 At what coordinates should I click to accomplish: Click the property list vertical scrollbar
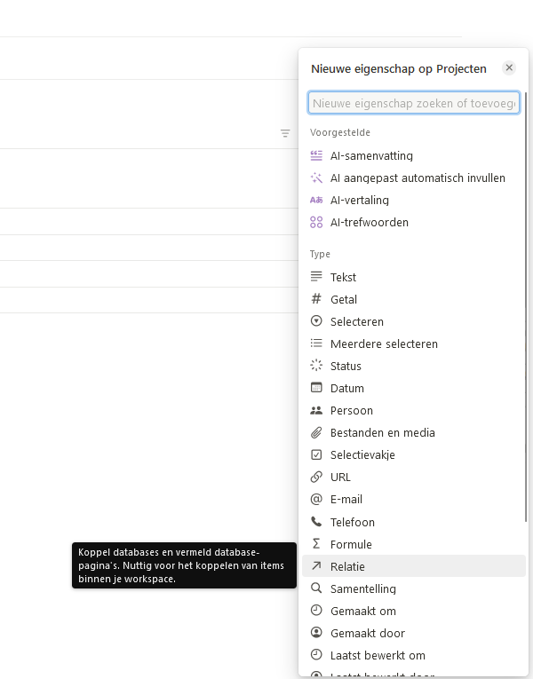[526, 306]
